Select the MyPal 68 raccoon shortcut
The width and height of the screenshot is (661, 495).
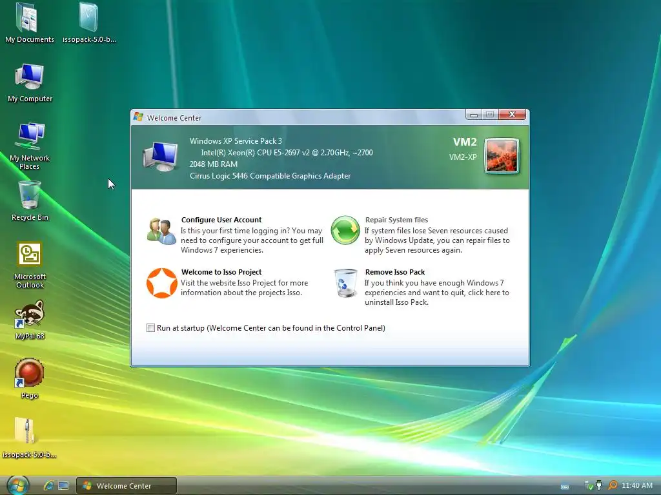click(30, 319)
